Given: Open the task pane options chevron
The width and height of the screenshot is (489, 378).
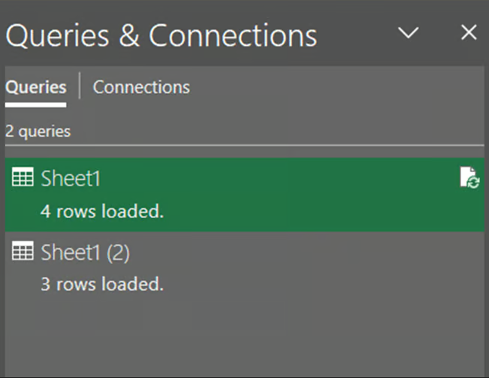Looking at the screenshot, I should 408,33.
